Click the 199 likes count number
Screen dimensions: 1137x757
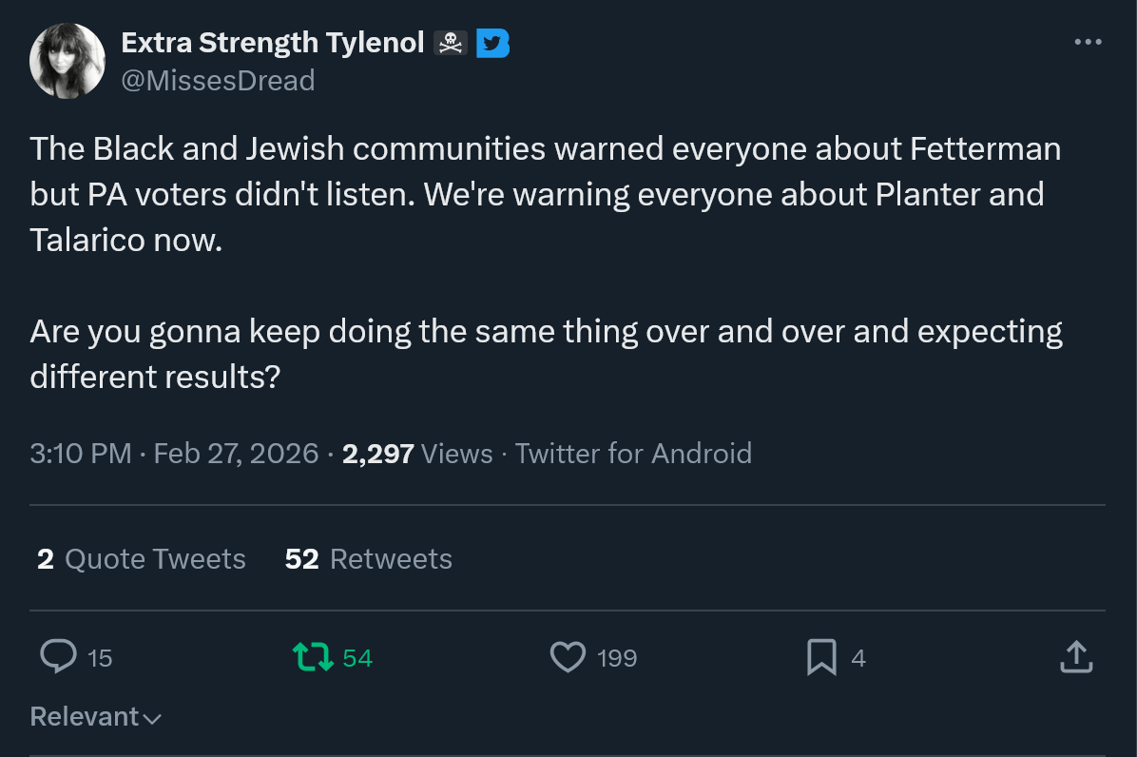(617, 658)
